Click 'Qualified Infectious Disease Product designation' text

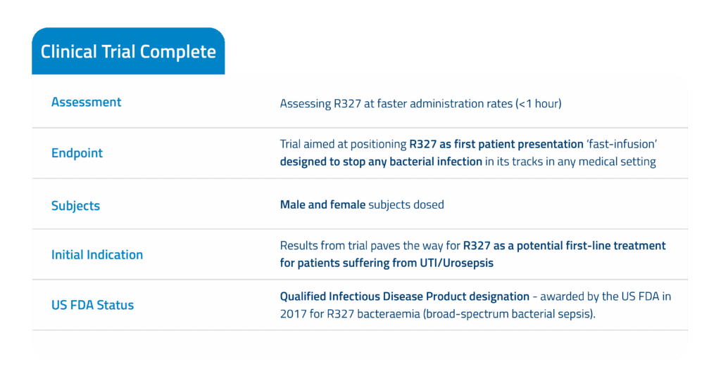pyautogui.click(x=404, y=296)
